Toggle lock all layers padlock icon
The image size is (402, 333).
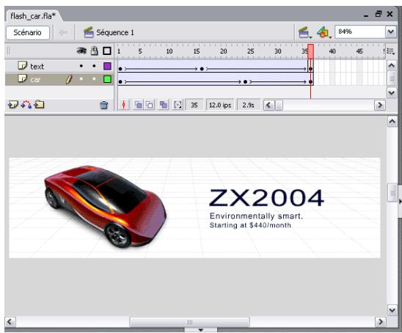pyautogui.click(x=95, y=51)
